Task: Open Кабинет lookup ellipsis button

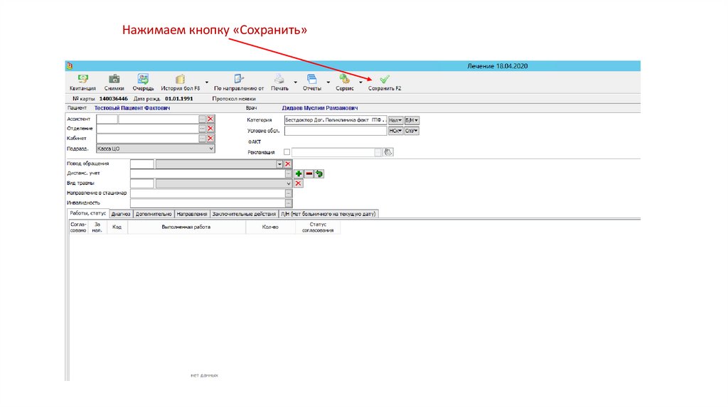Action: [x=202, y=139]
